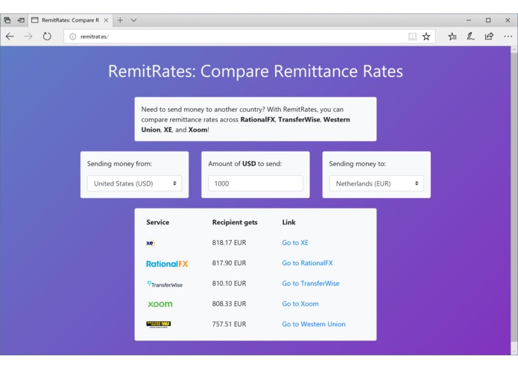The image size is (518, 368).
Task: Open Reading view book icon
Action: pos(412,37)
